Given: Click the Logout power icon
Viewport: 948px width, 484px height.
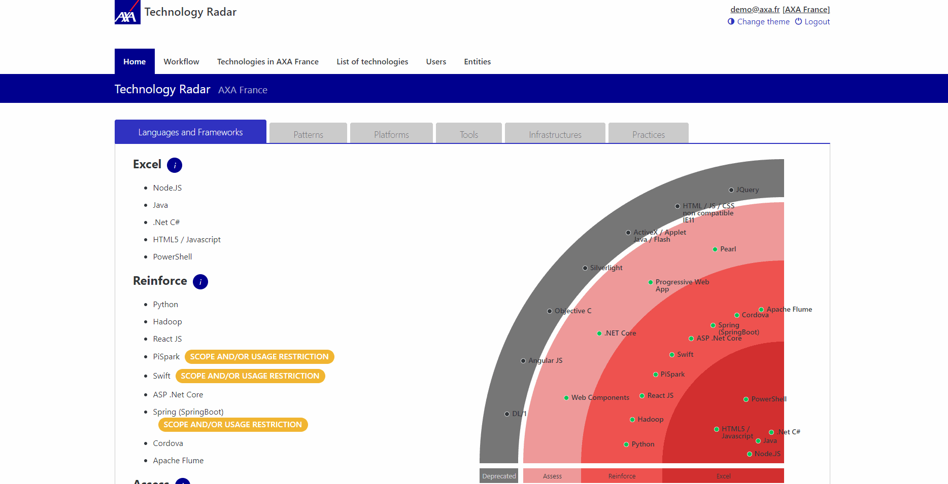Looking at the screenshot, I should [x=798, y=21].
